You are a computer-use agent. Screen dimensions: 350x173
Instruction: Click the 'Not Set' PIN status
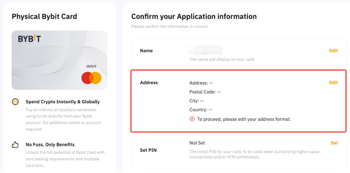197,143
